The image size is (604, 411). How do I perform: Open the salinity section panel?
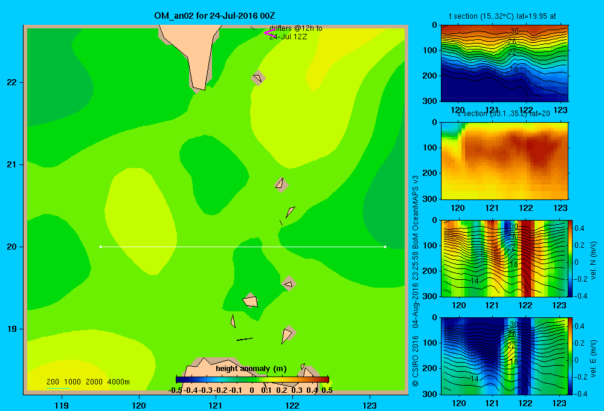point(504,161)
